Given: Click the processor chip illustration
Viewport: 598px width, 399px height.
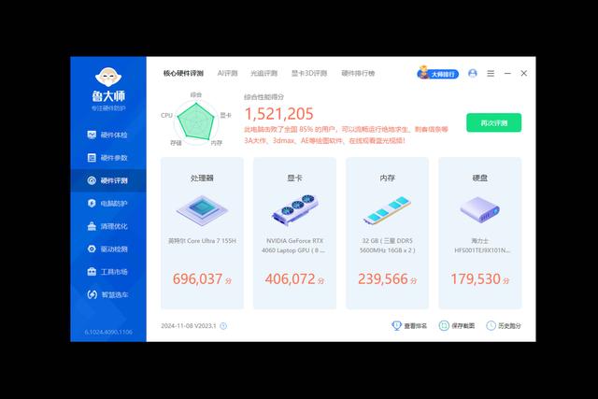Looking at the screenshot, I should click(x=202, y=210).
